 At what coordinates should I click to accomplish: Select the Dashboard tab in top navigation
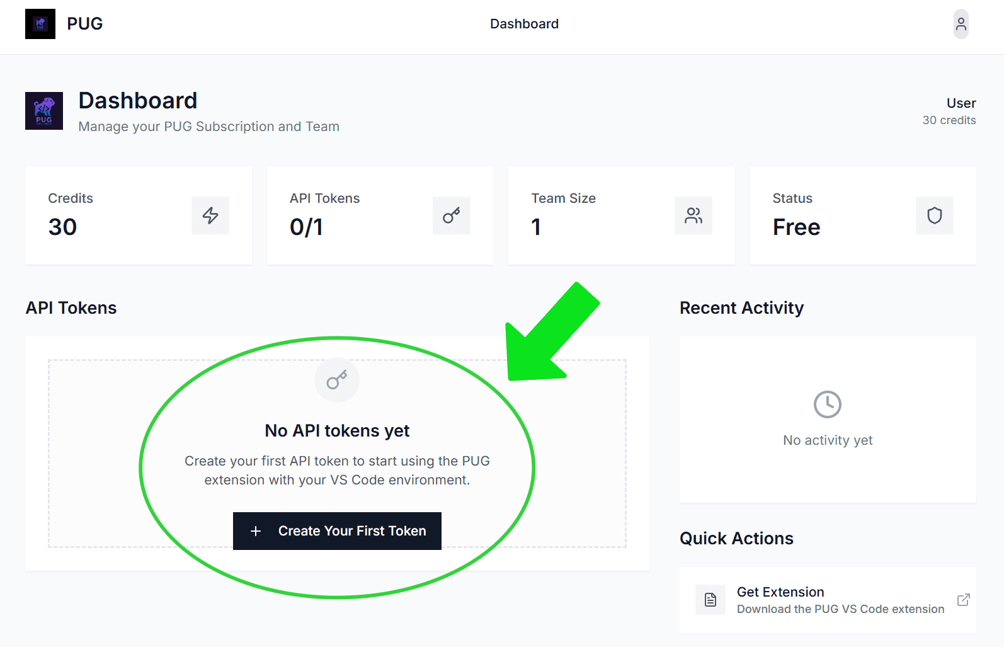(524, 24)
